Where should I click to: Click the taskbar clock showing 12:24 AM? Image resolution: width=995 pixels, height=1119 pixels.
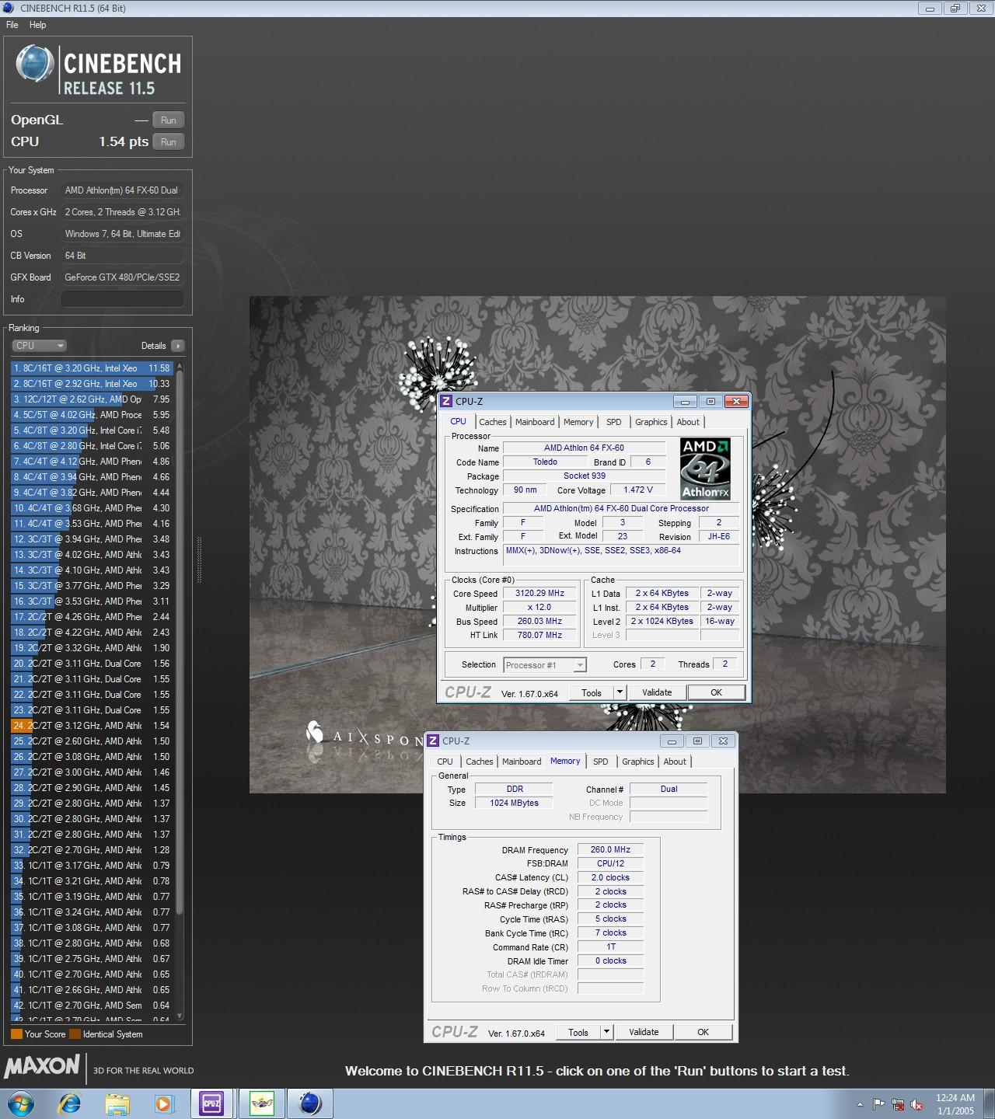pos(955,1104)
